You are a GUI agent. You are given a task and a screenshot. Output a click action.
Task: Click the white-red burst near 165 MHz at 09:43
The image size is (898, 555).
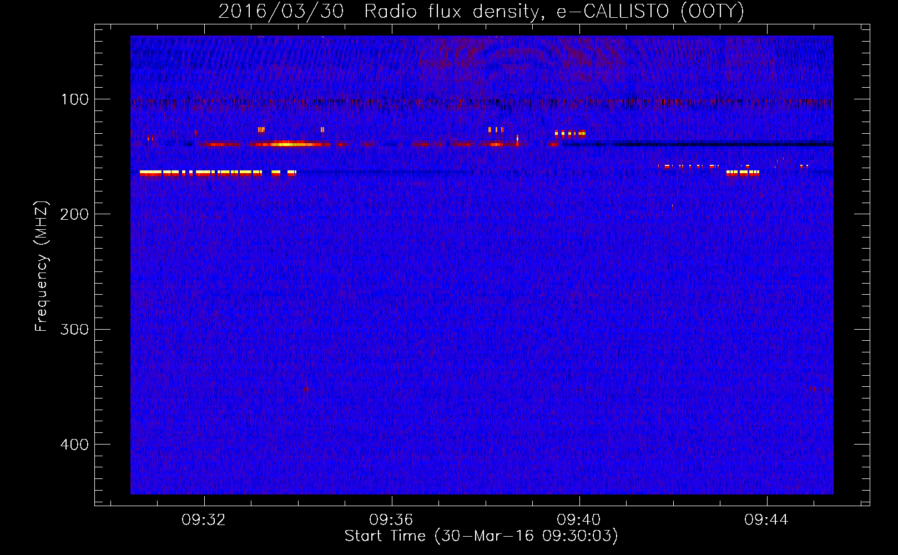point(743,173)
